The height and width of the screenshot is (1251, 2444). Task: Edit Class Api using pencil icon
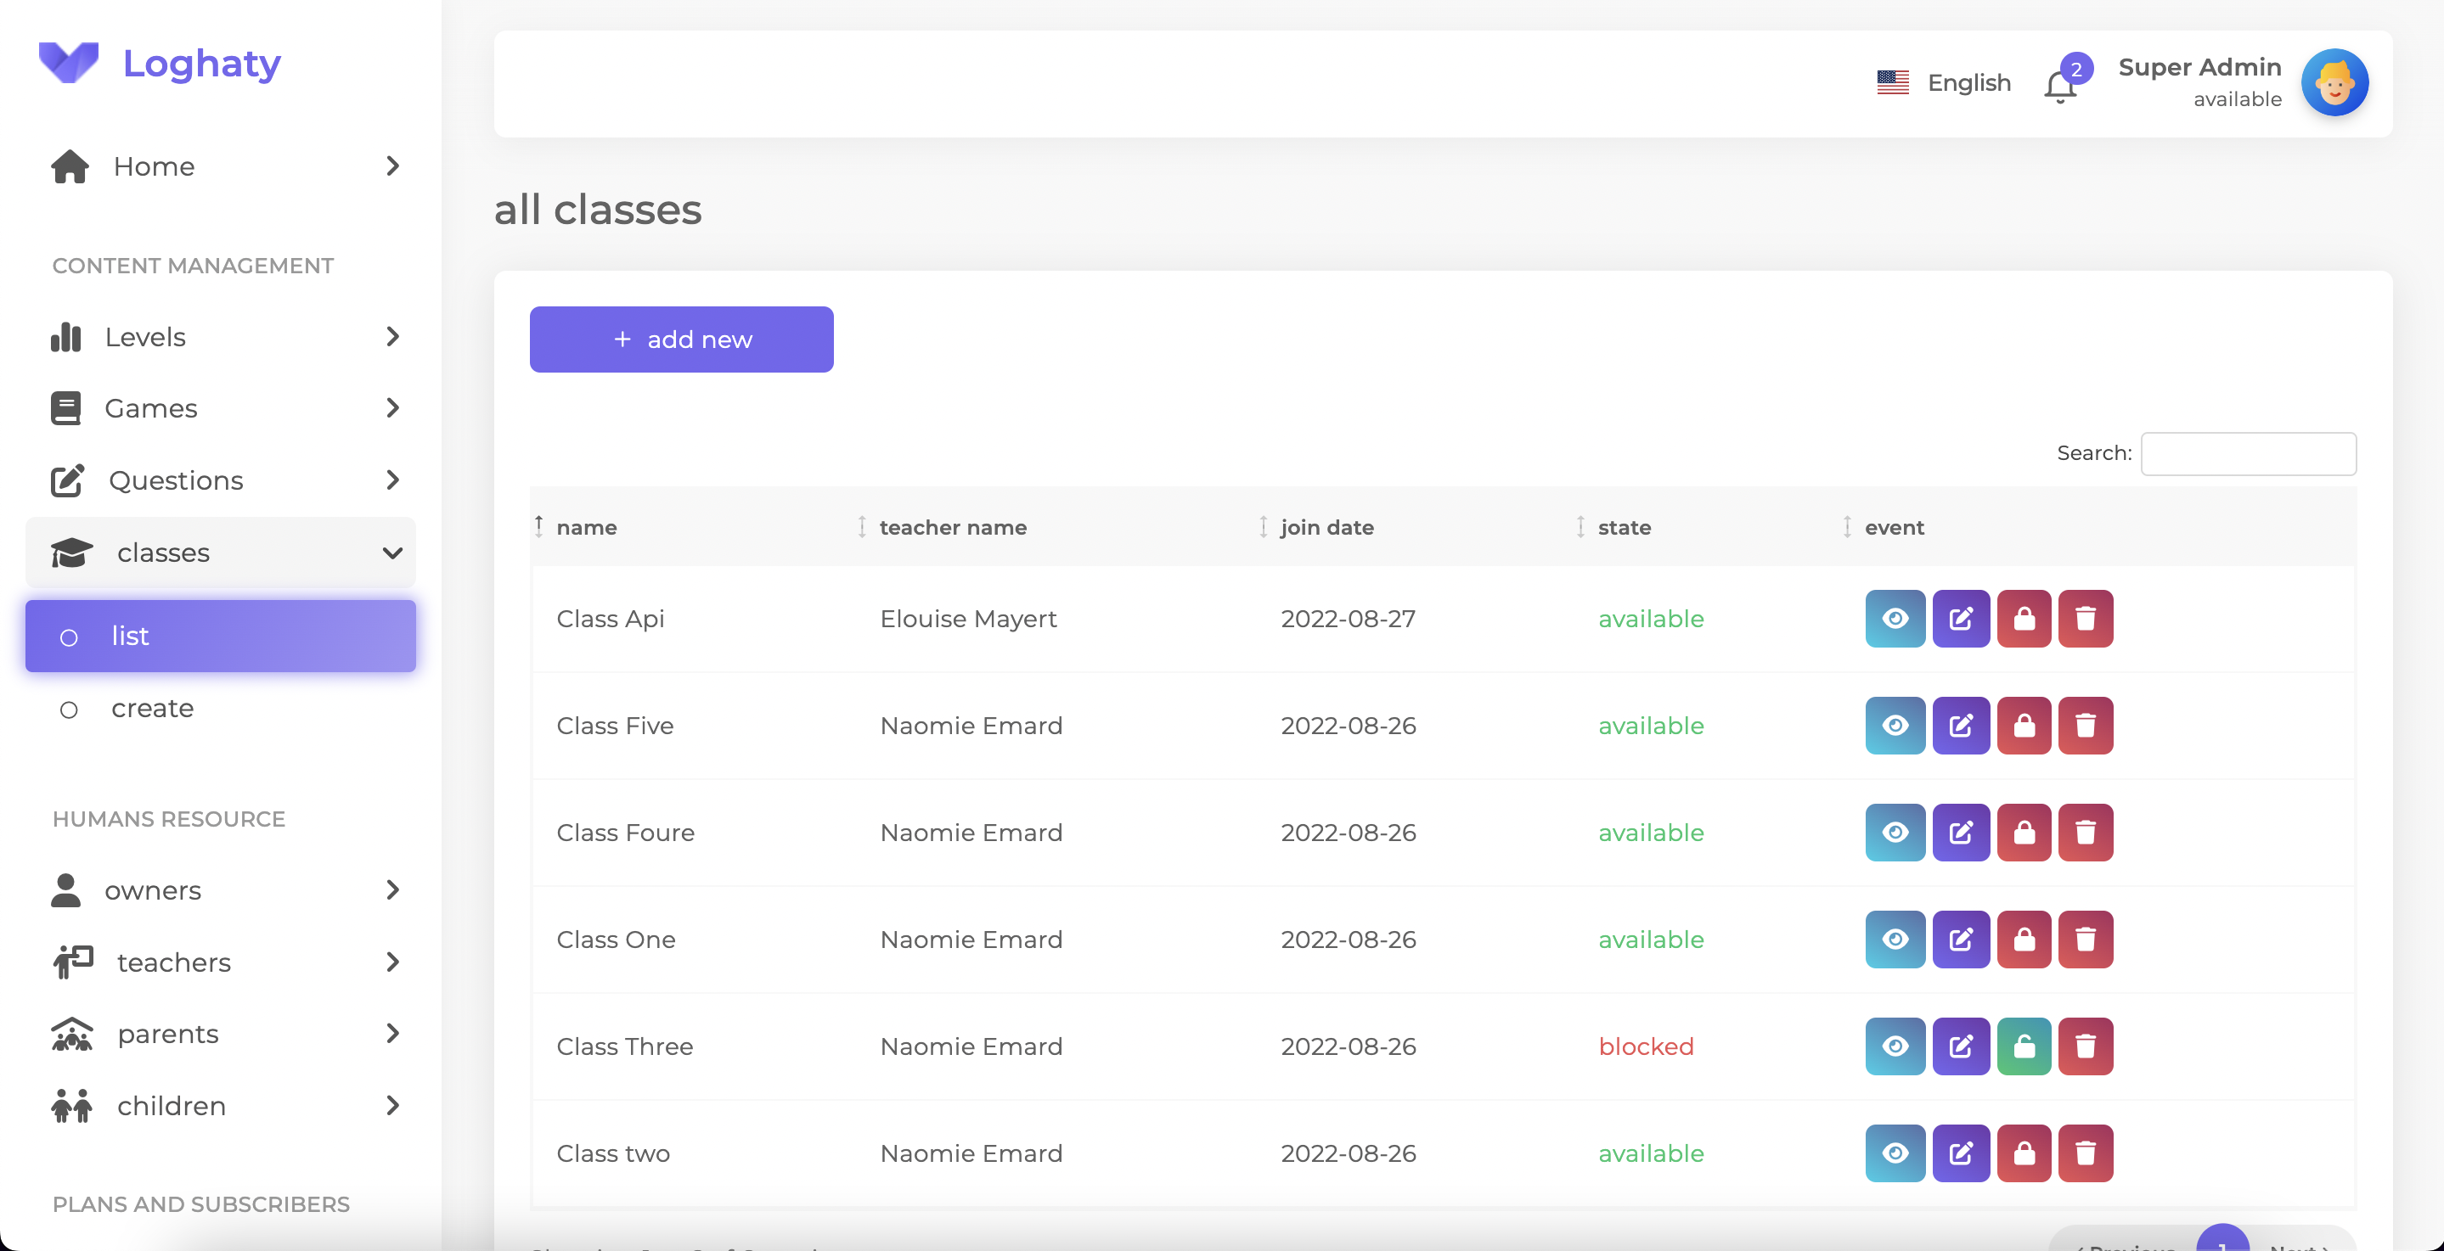coord(1960,619)
